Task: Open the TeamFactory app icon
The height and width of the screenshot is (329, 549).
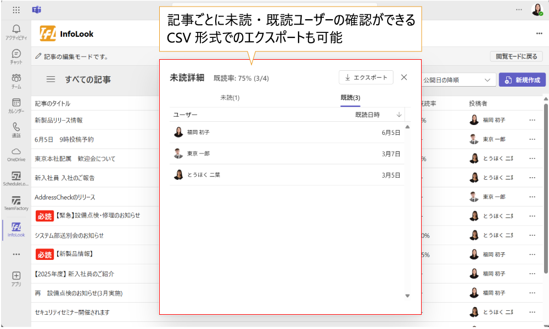Action: [x=16, y=202]
